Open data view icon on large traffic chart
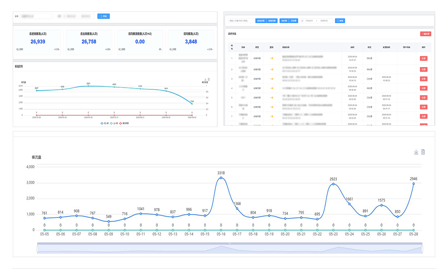The image size is (448, 269). (x=423, y=152)
